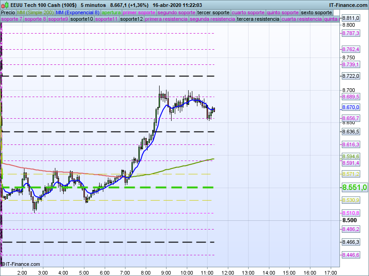
Task: Open the primera resistencia label
Action: pyautogui.click(x=166, y=19)
